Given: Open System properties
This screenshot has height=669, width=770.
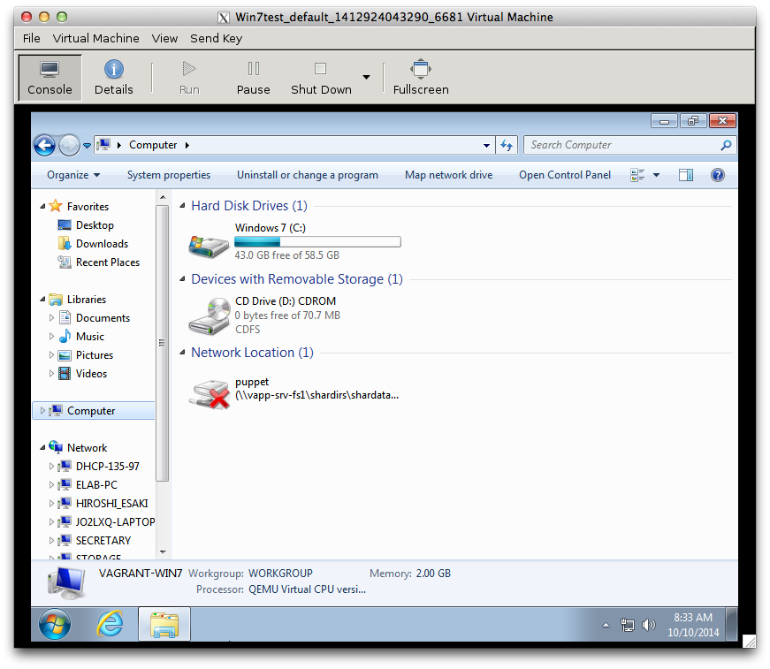Looking at the screenshot, I should click(x=169, y=175).
